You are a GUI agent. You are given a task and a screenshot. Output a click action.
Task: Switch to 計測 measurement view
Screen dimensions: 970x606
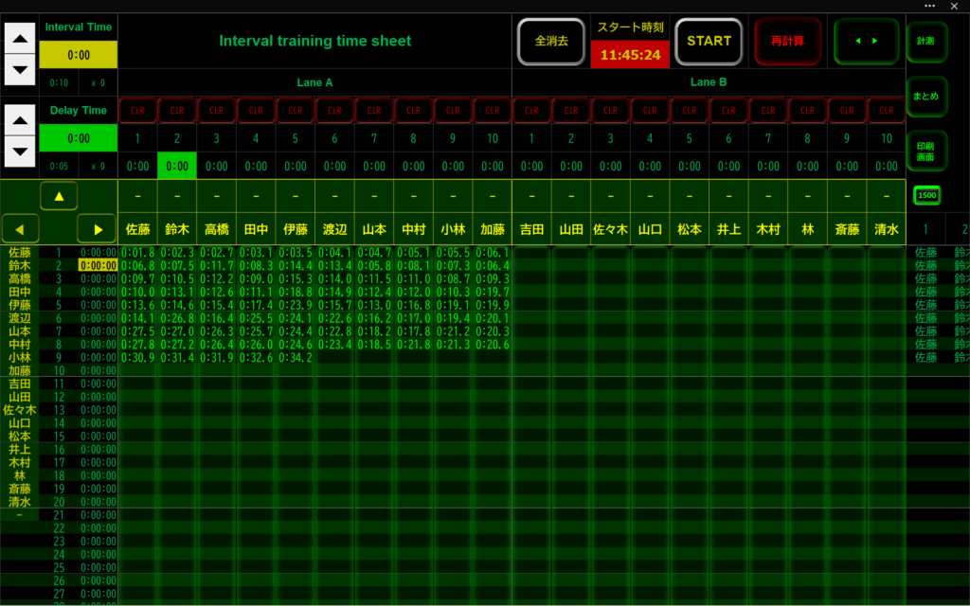coord(925,42)
